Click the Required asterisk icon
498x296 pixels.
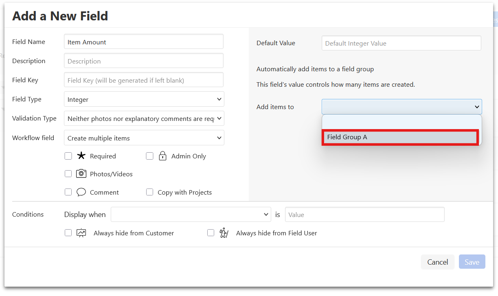tap(81, 156)
